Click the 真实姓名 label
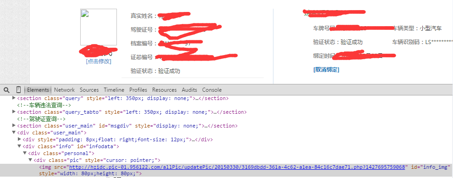This screenshot has height=178, width=453. (143, 16)
